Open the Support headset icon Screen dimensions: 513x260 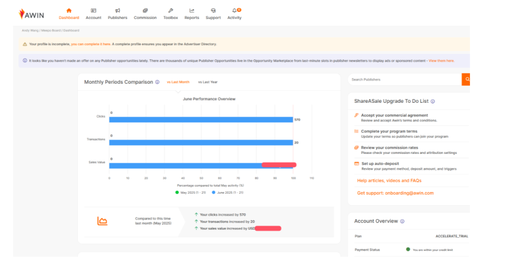coord(213,10)
